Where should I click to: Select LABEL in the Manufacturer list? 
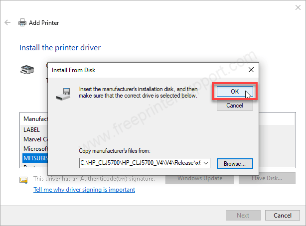(31, 129)
